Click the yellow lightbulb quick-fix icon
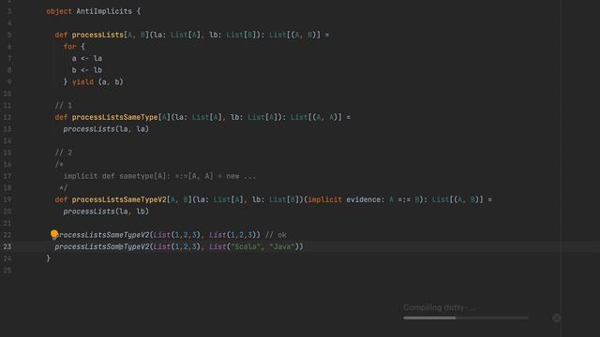The image size is (600, 337). tap(54, 234)
